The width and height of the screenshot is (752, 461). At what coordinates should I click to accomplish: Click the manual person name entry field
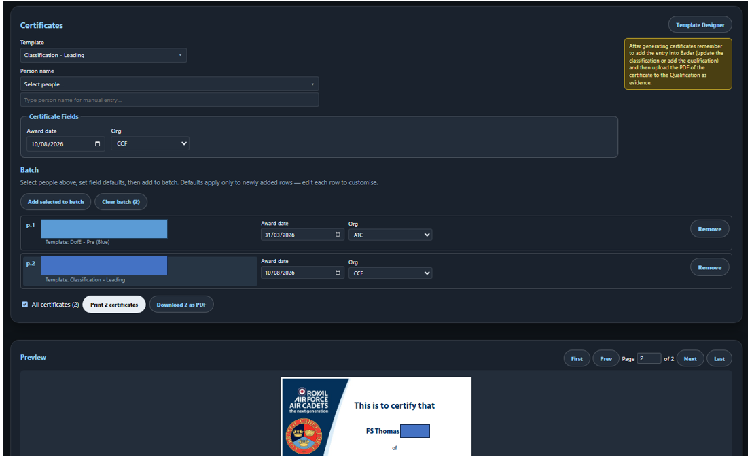coord(169,100)
